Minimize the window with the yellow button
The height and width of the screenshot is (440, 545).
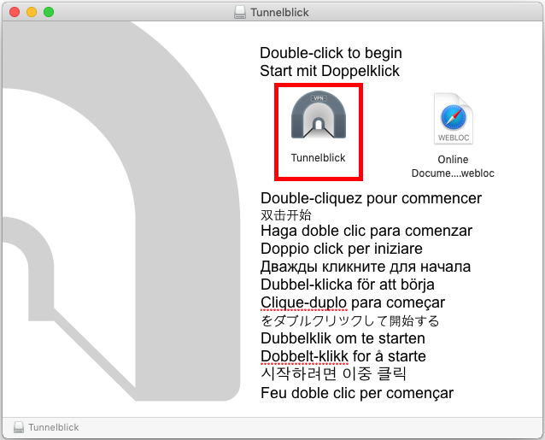(x=32, y=12)
